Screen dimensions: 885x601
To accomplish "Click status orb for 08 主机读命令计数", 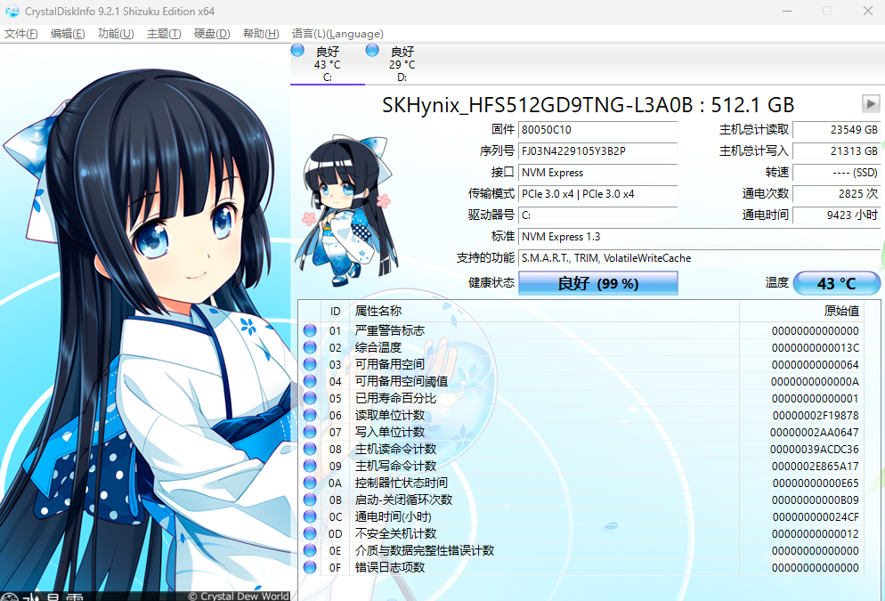I will tap(310, 449).
